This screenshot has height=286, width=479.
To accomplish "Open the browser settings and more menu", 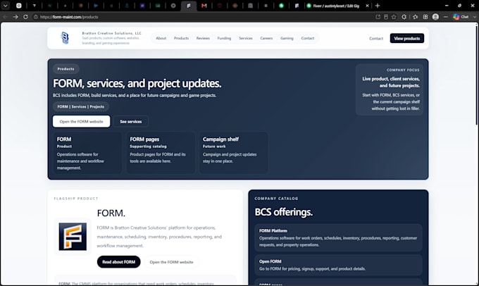I will pos(446,17).
